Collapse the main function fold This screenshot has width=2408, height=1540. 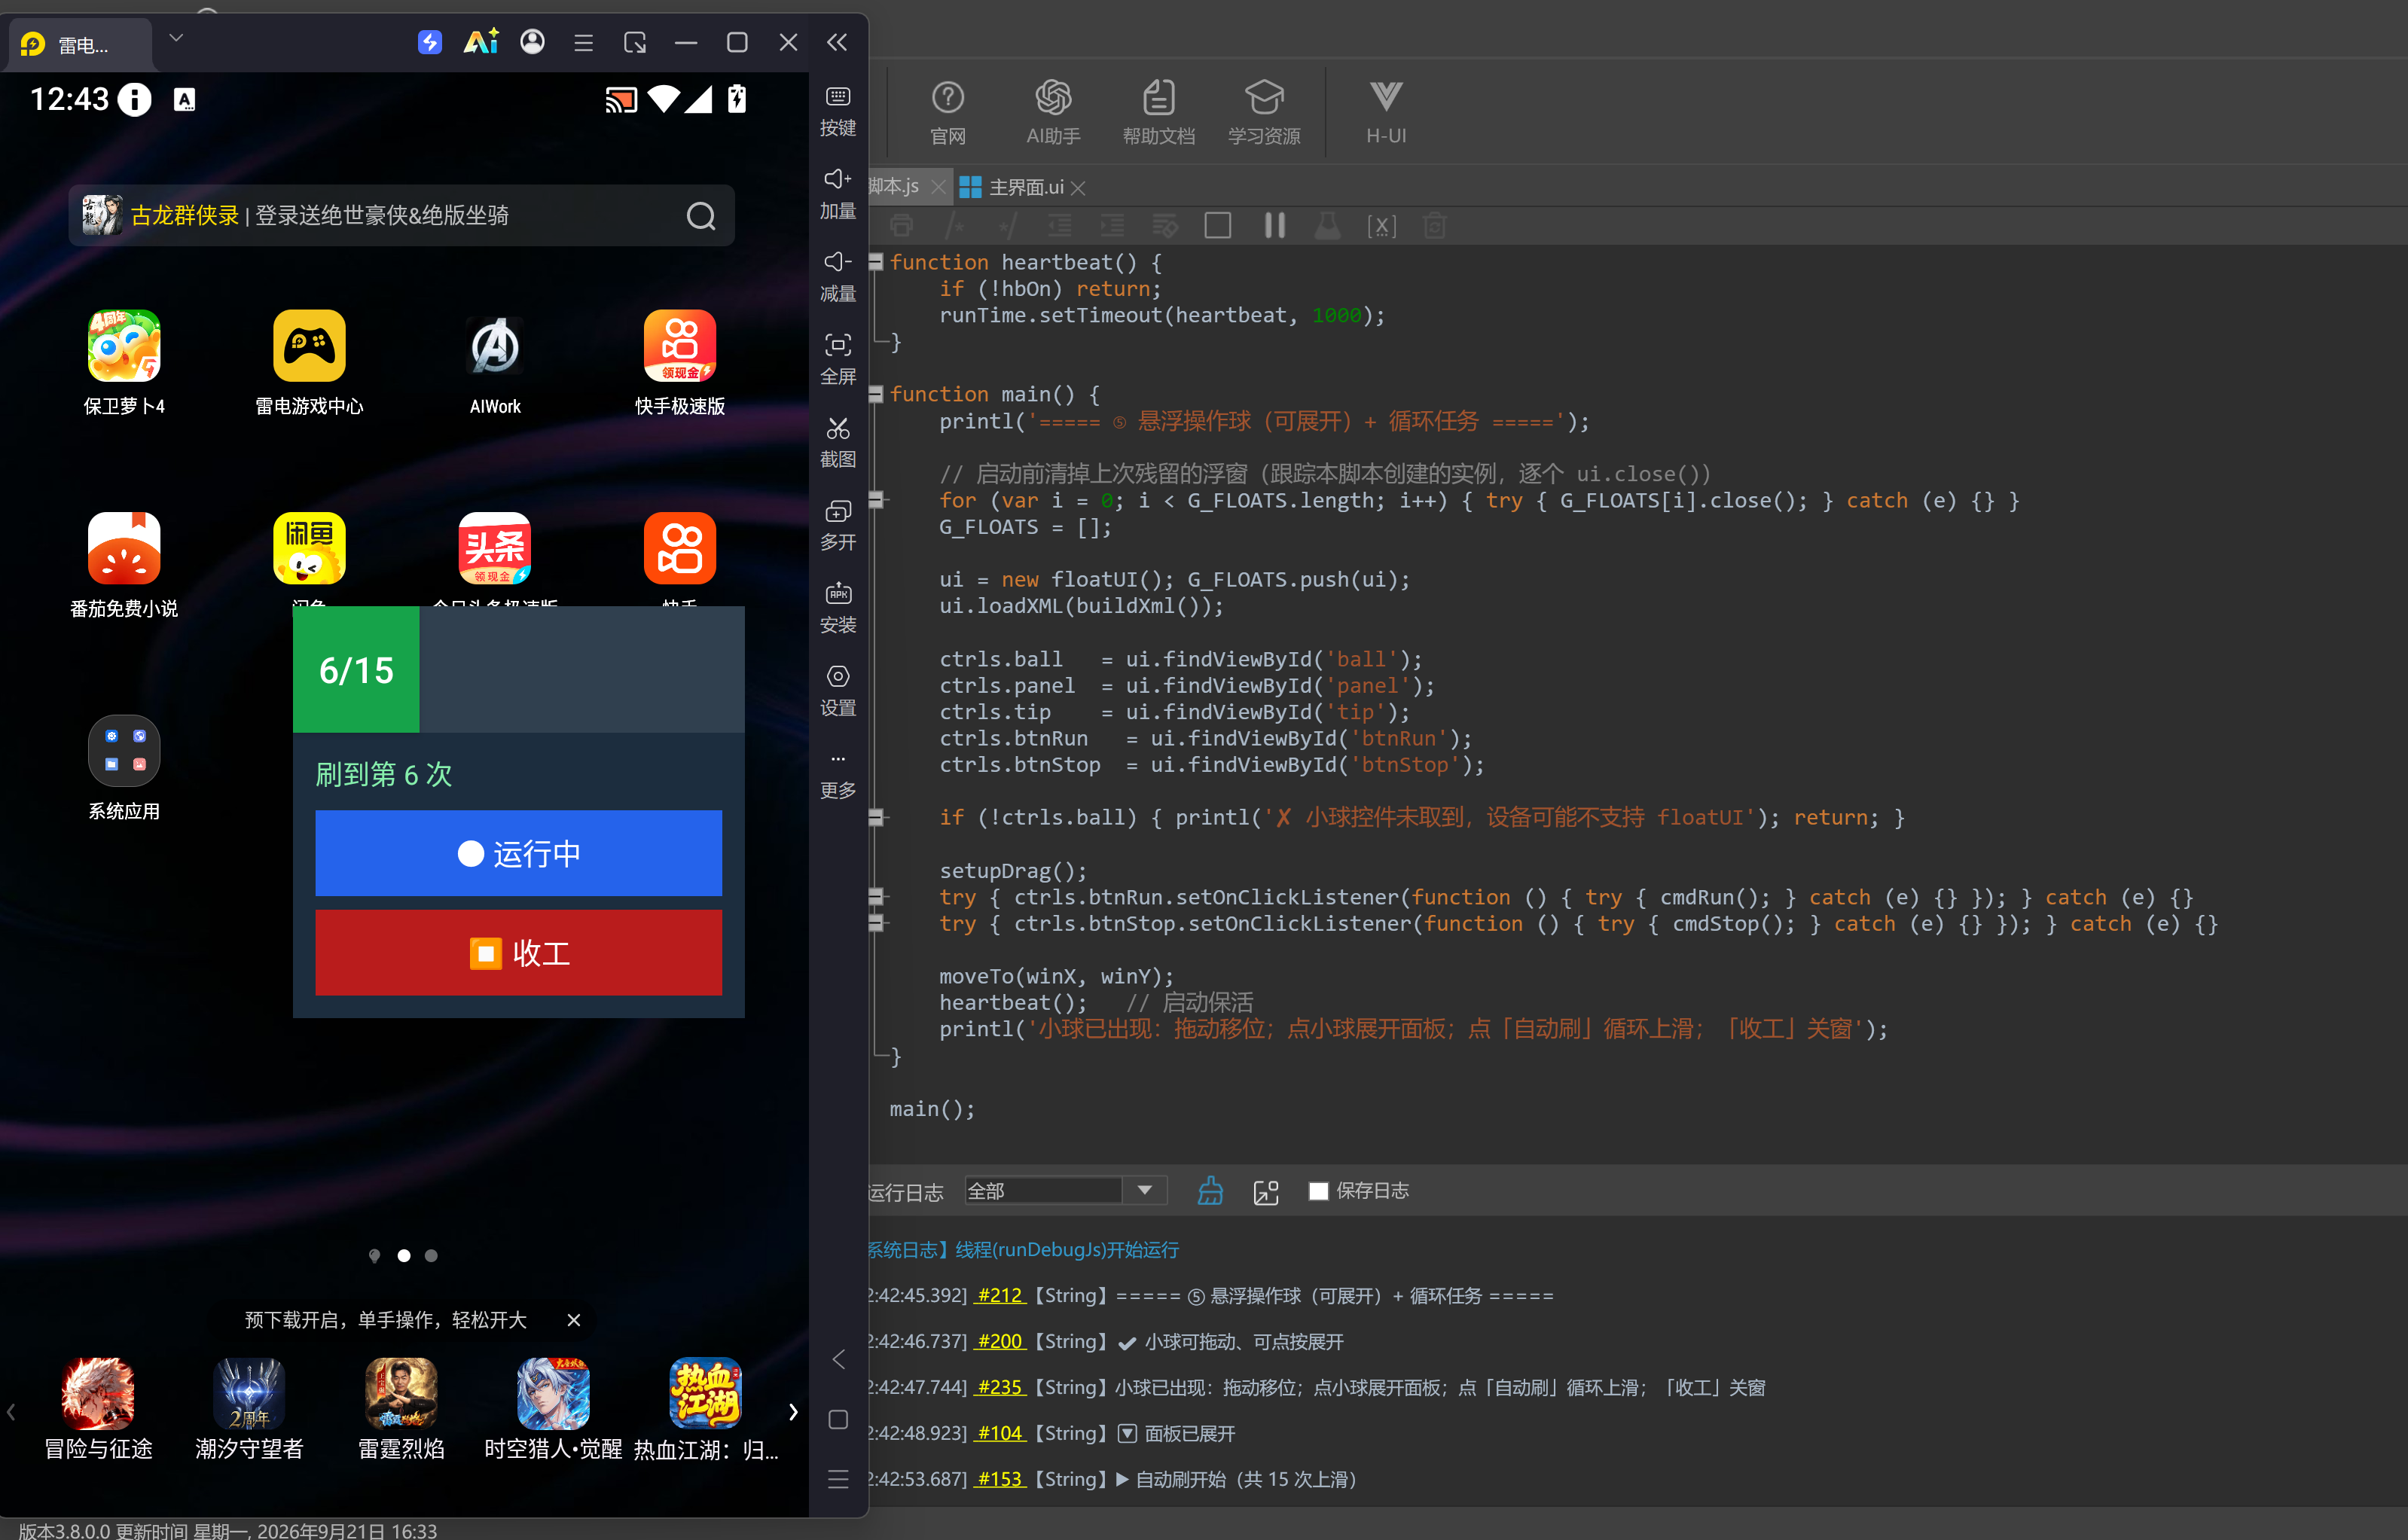[x=876, y=394]
